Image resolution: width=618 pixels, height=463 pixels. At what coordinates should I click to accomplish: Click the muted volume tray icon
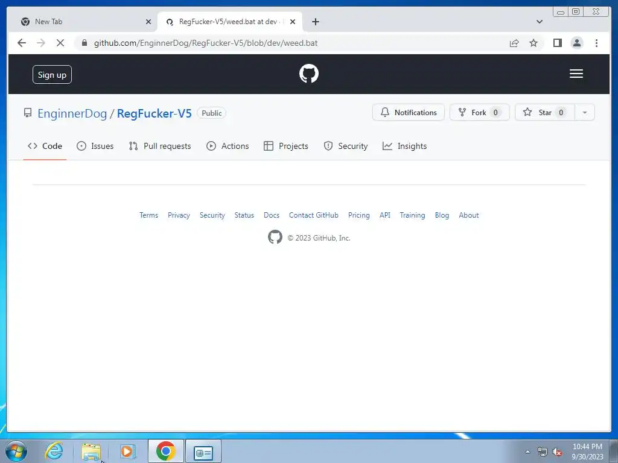tap(557, 452)
